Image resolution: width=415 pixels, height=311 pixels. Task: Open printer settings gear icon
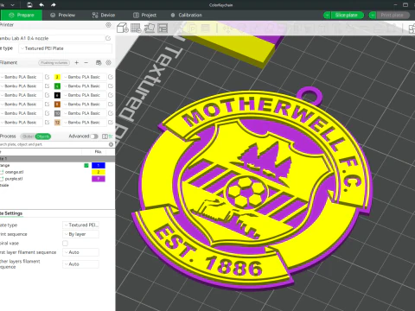coord(108,25)
